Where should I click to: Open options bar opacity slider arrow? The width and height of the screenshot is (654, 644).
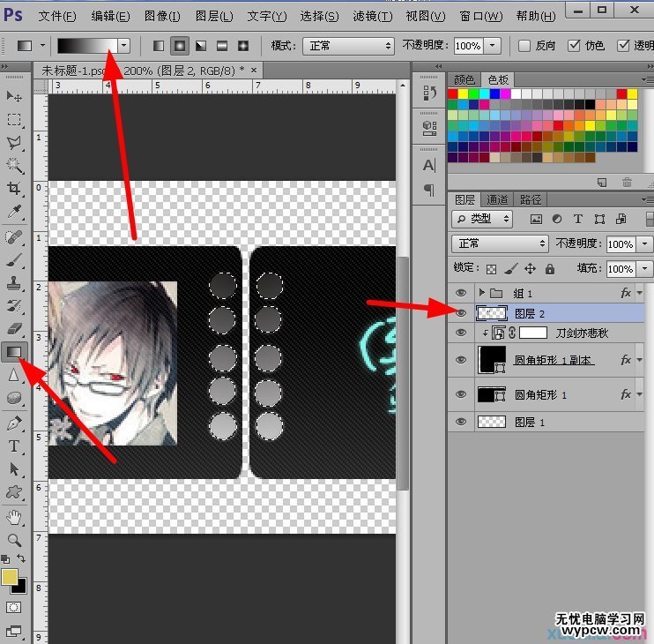[493, 46]
